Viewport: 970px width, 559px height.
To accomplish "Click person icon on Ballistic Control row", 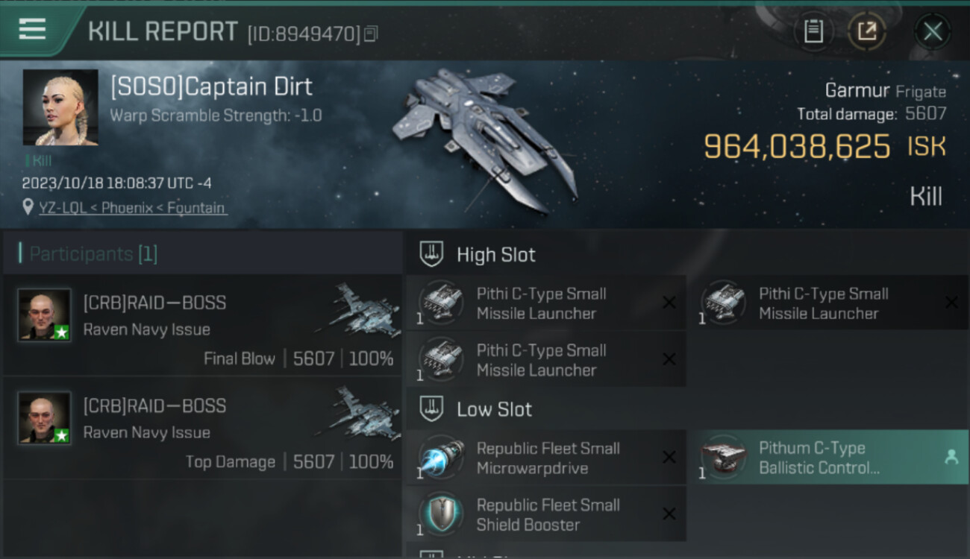I will tap(951, 458).
